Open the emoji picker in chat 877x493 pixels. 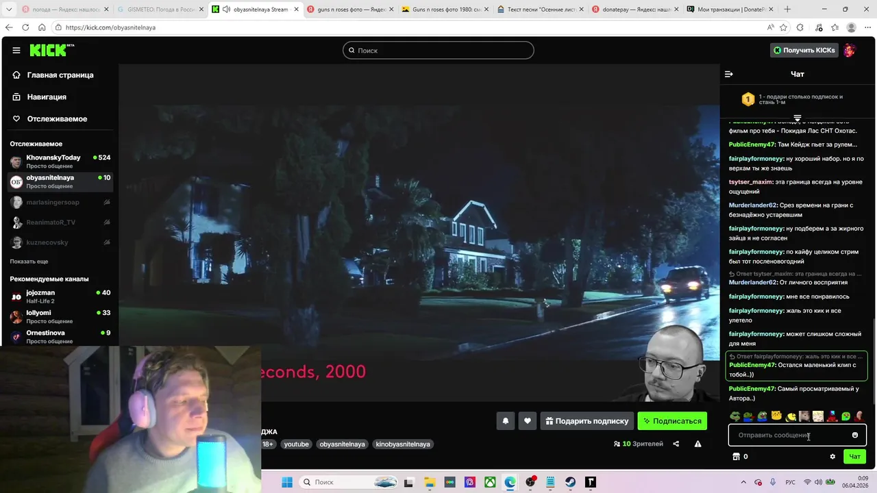coord(854,435)
